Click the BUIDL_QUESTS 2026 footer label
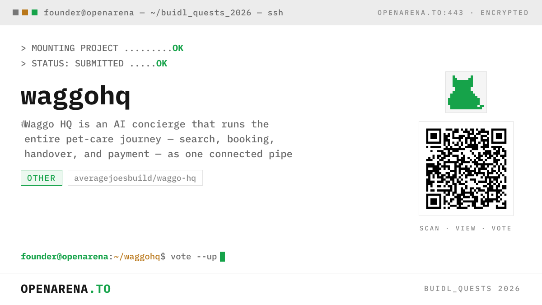542x305 pixels. (472, 289)
